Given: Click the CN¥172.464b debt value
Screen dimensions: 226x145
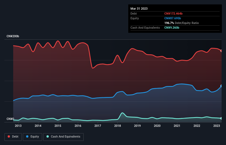Looking at the screenshot, I should pos(173,14).
